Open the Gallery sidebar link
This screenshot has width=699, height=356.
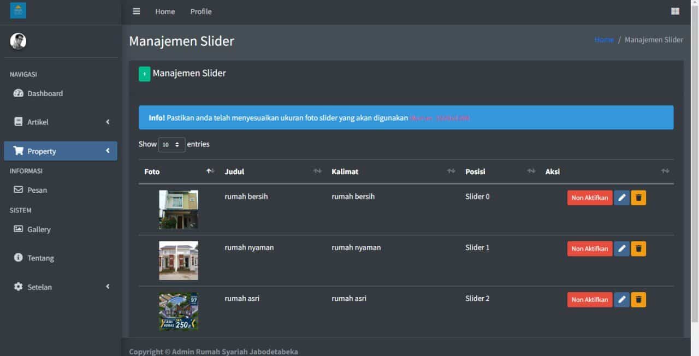[x=39, y=230]
